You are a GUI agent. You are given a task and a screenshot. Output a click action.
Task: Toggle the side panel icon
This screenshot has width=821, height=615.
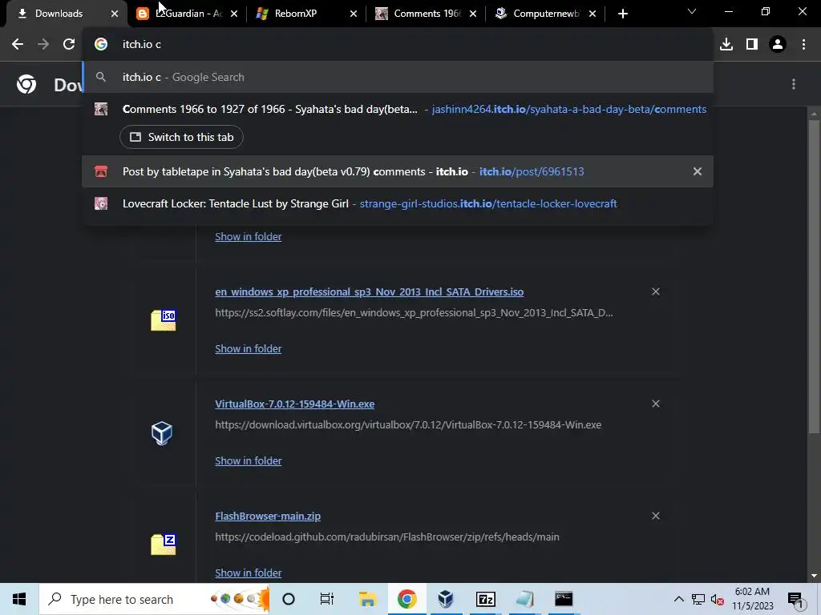pos(752,45)
